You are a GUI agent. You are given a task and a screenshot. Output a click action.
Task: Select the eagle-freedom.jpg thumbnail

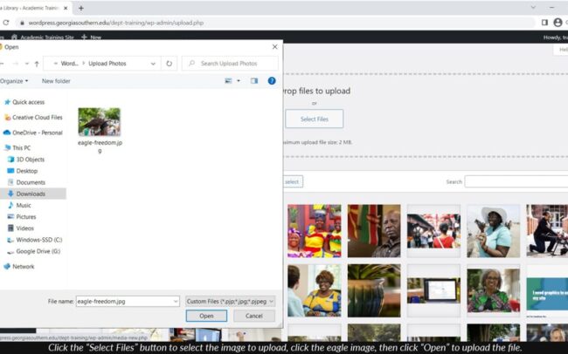(100, 122)
